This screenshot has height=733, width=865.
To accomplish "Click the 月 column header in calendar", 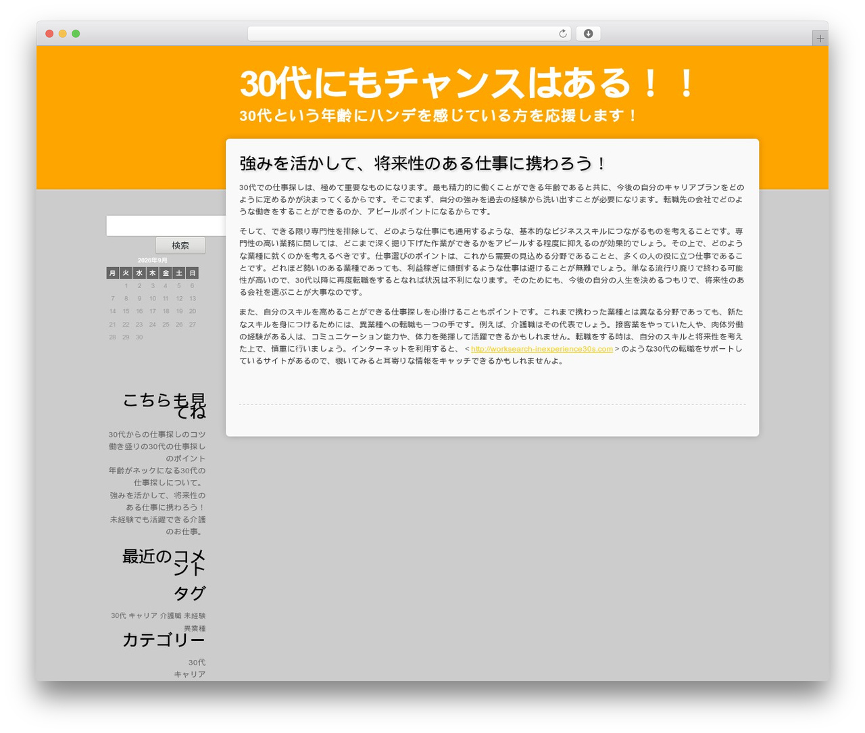I will (x=112, y=273).
